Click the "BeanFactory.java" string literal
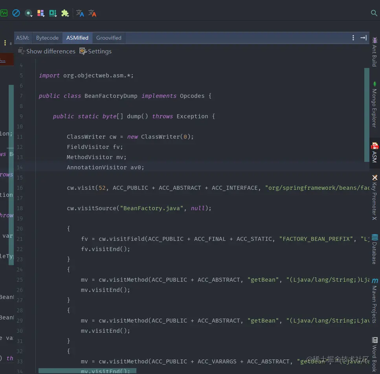The height and width of the screenshot is (374, 380). click(151, 208)
